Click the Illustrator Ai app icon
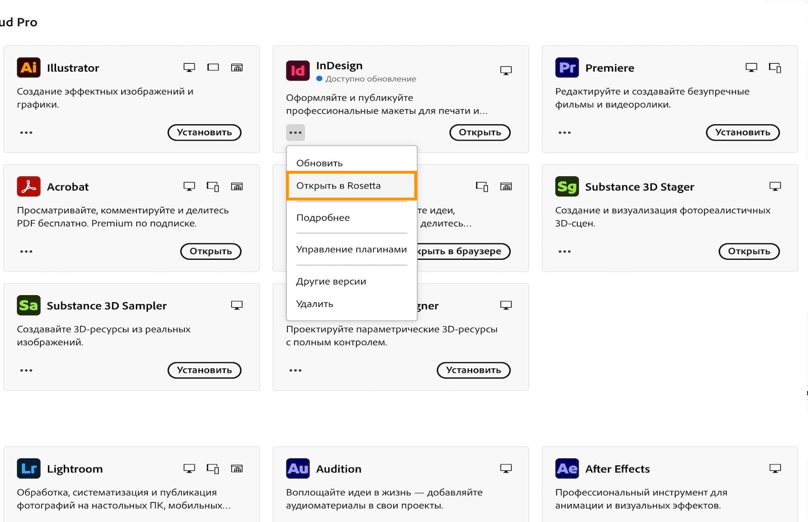This screenshot has width=808, height=522. pyautogui.click(x=29, y=68)
